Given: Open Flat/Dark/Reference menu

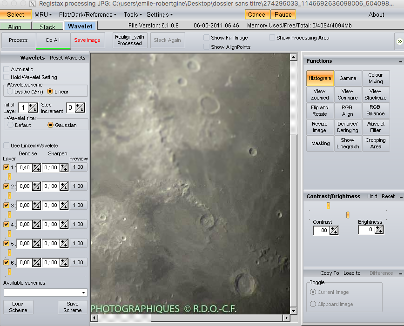Looking at the screenshot, I should point(88,14).
